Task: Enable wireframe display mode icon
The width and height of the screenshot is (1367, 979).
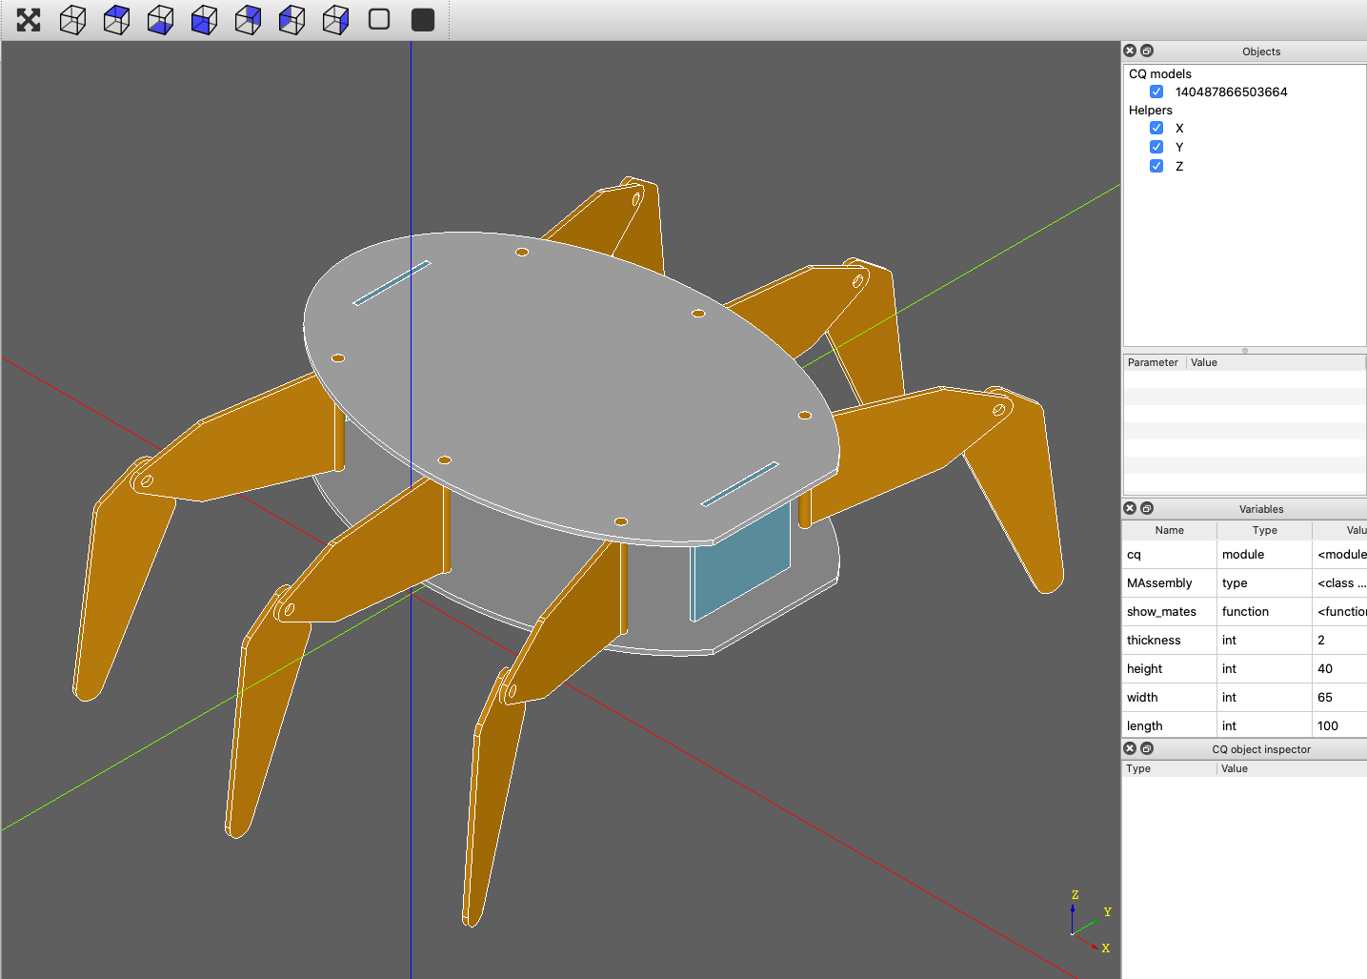Action: click(379, 20)
